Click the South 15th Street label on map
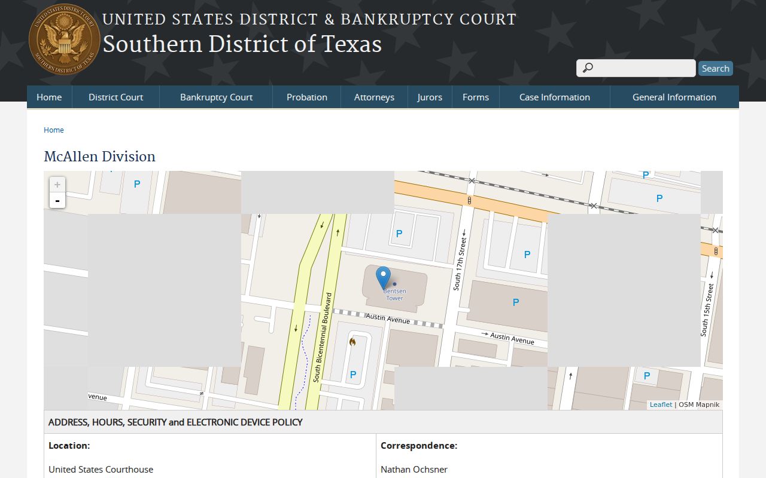 point(707,310)
